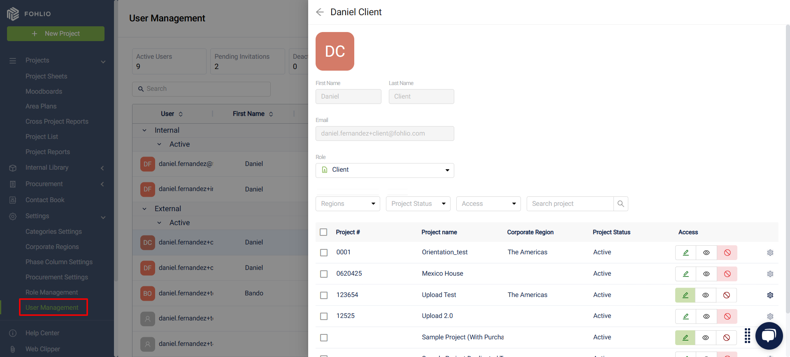Set view-only eye for Mexico House
790x357 pixels.
(x=706, y=274)
